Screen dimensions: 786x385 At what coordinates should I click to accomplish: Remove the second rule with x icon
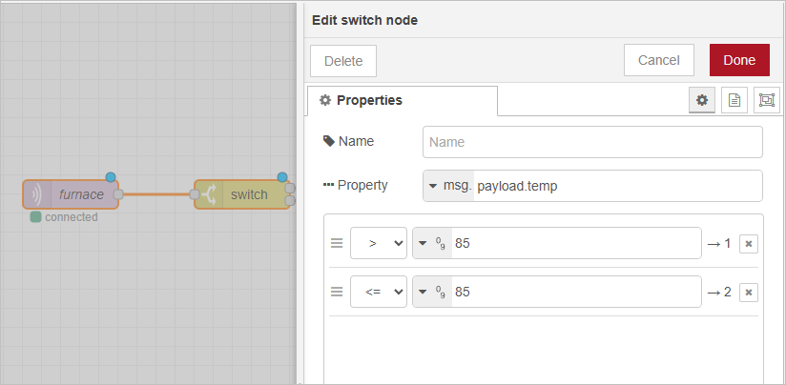(749, 292)
